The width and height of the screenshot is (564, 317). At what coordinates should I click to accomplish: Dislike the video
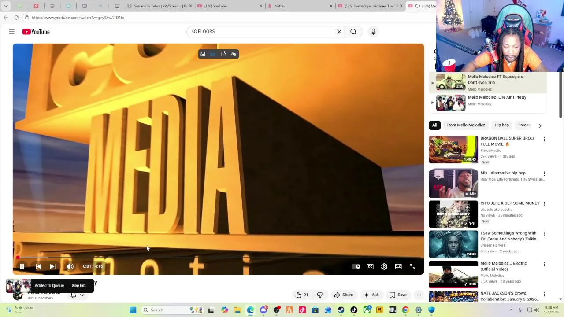[320, 295]
